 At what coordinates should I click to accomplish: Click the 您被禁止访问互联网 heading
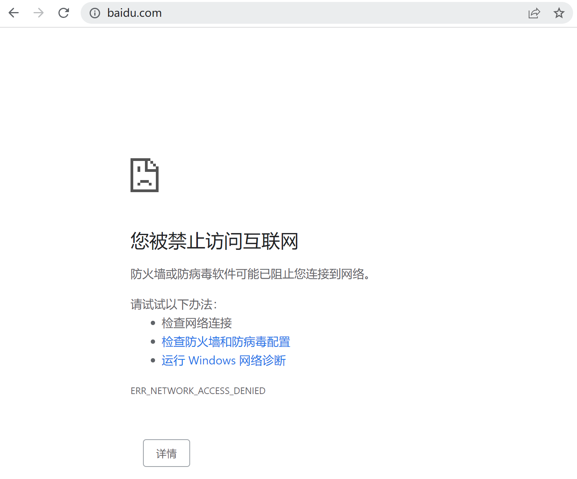coord(214,241)
